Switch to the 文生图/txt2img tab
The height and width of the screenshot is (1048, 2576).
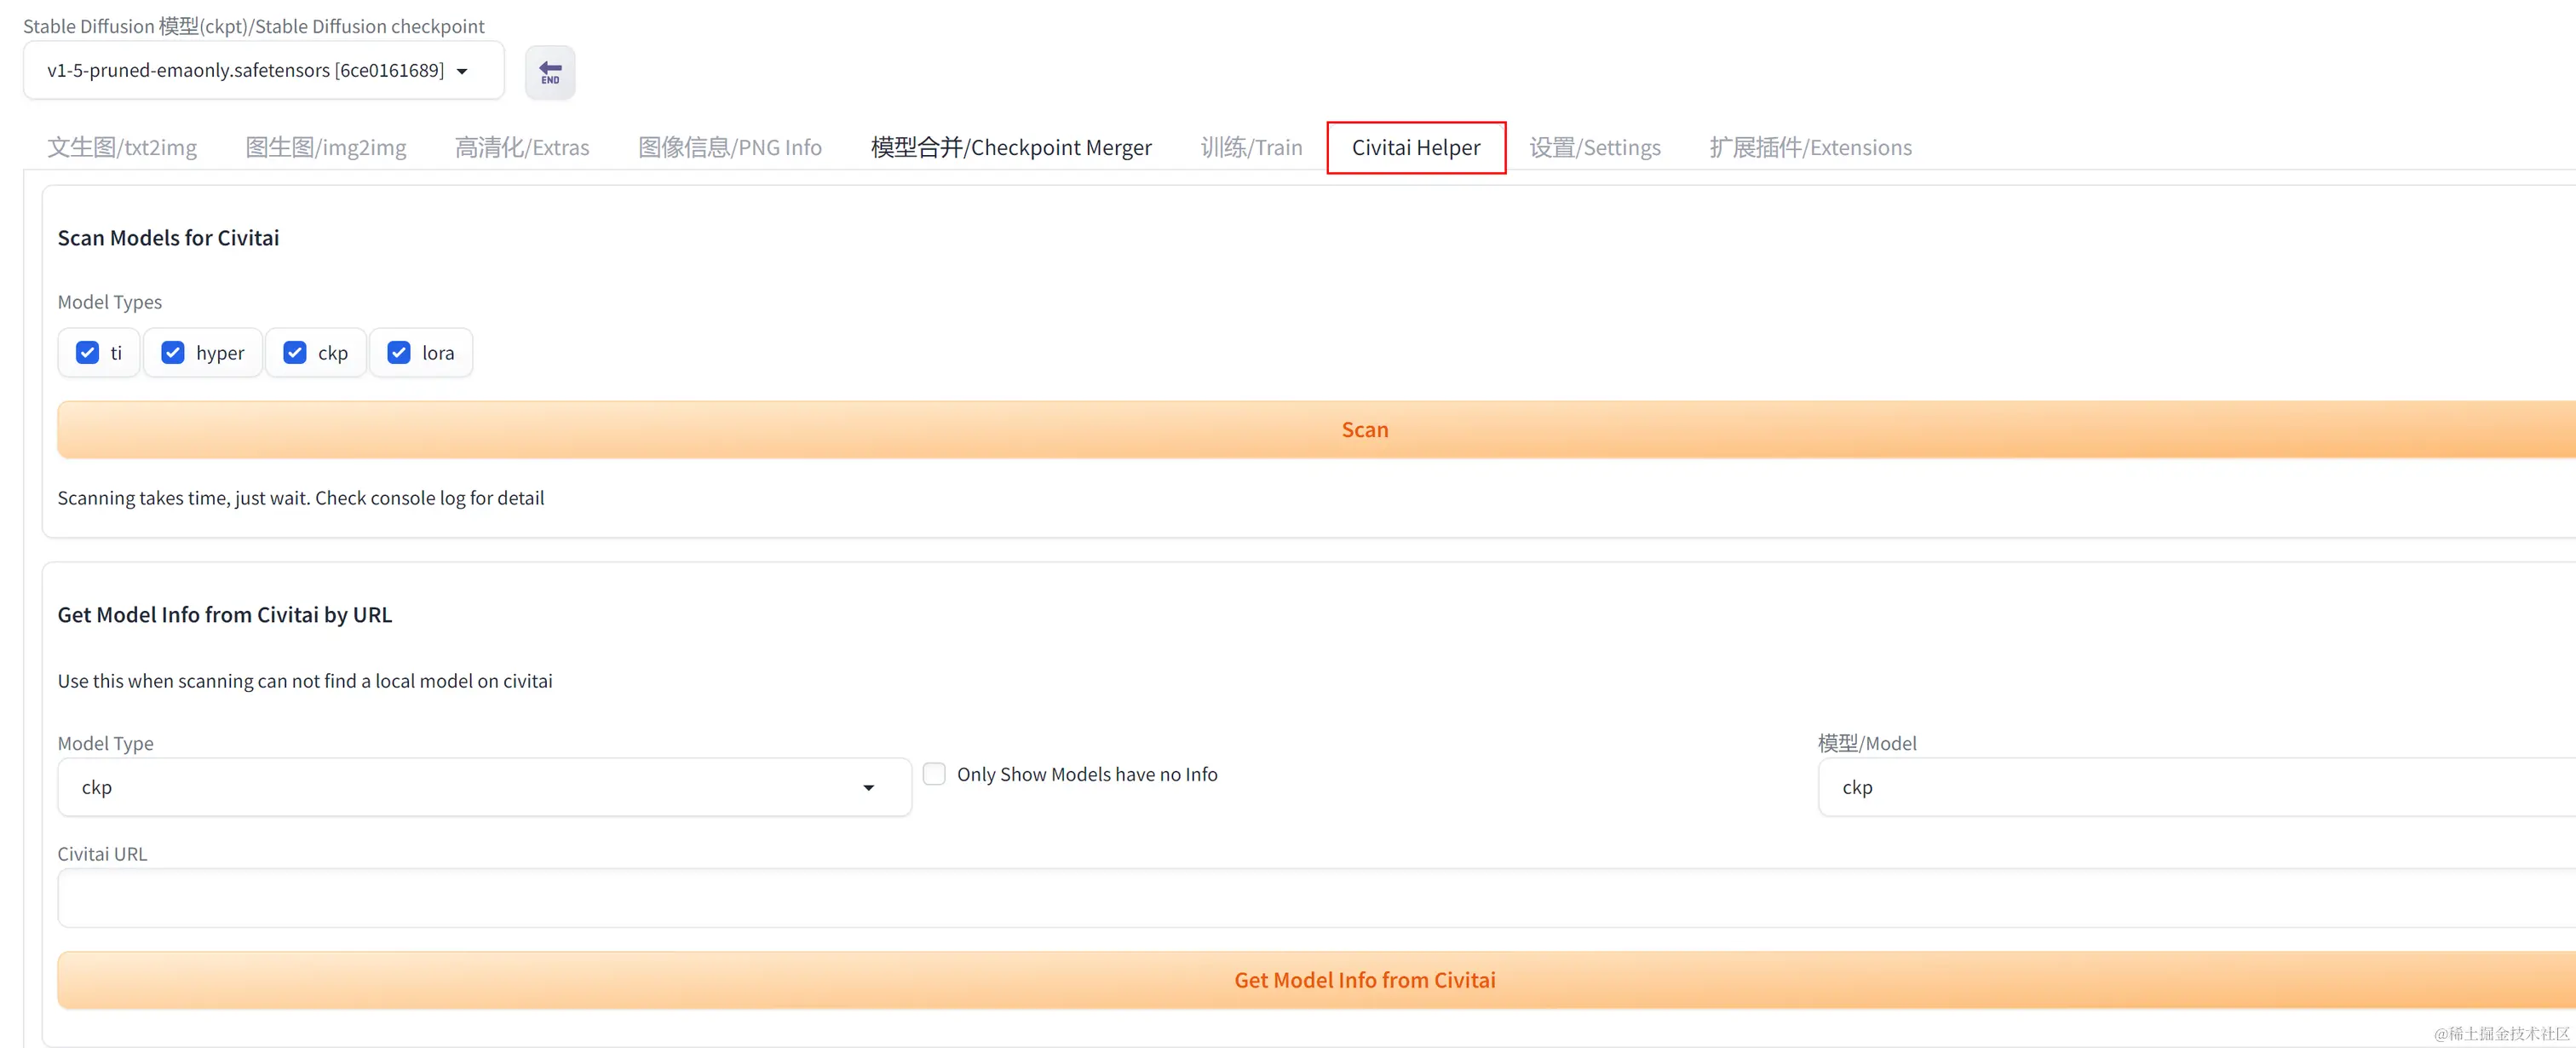122,148
